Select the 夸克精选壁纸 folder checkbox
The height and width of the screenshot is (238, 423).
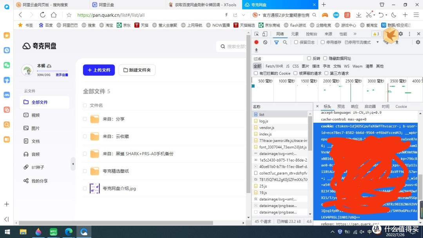tap(85, 171)
